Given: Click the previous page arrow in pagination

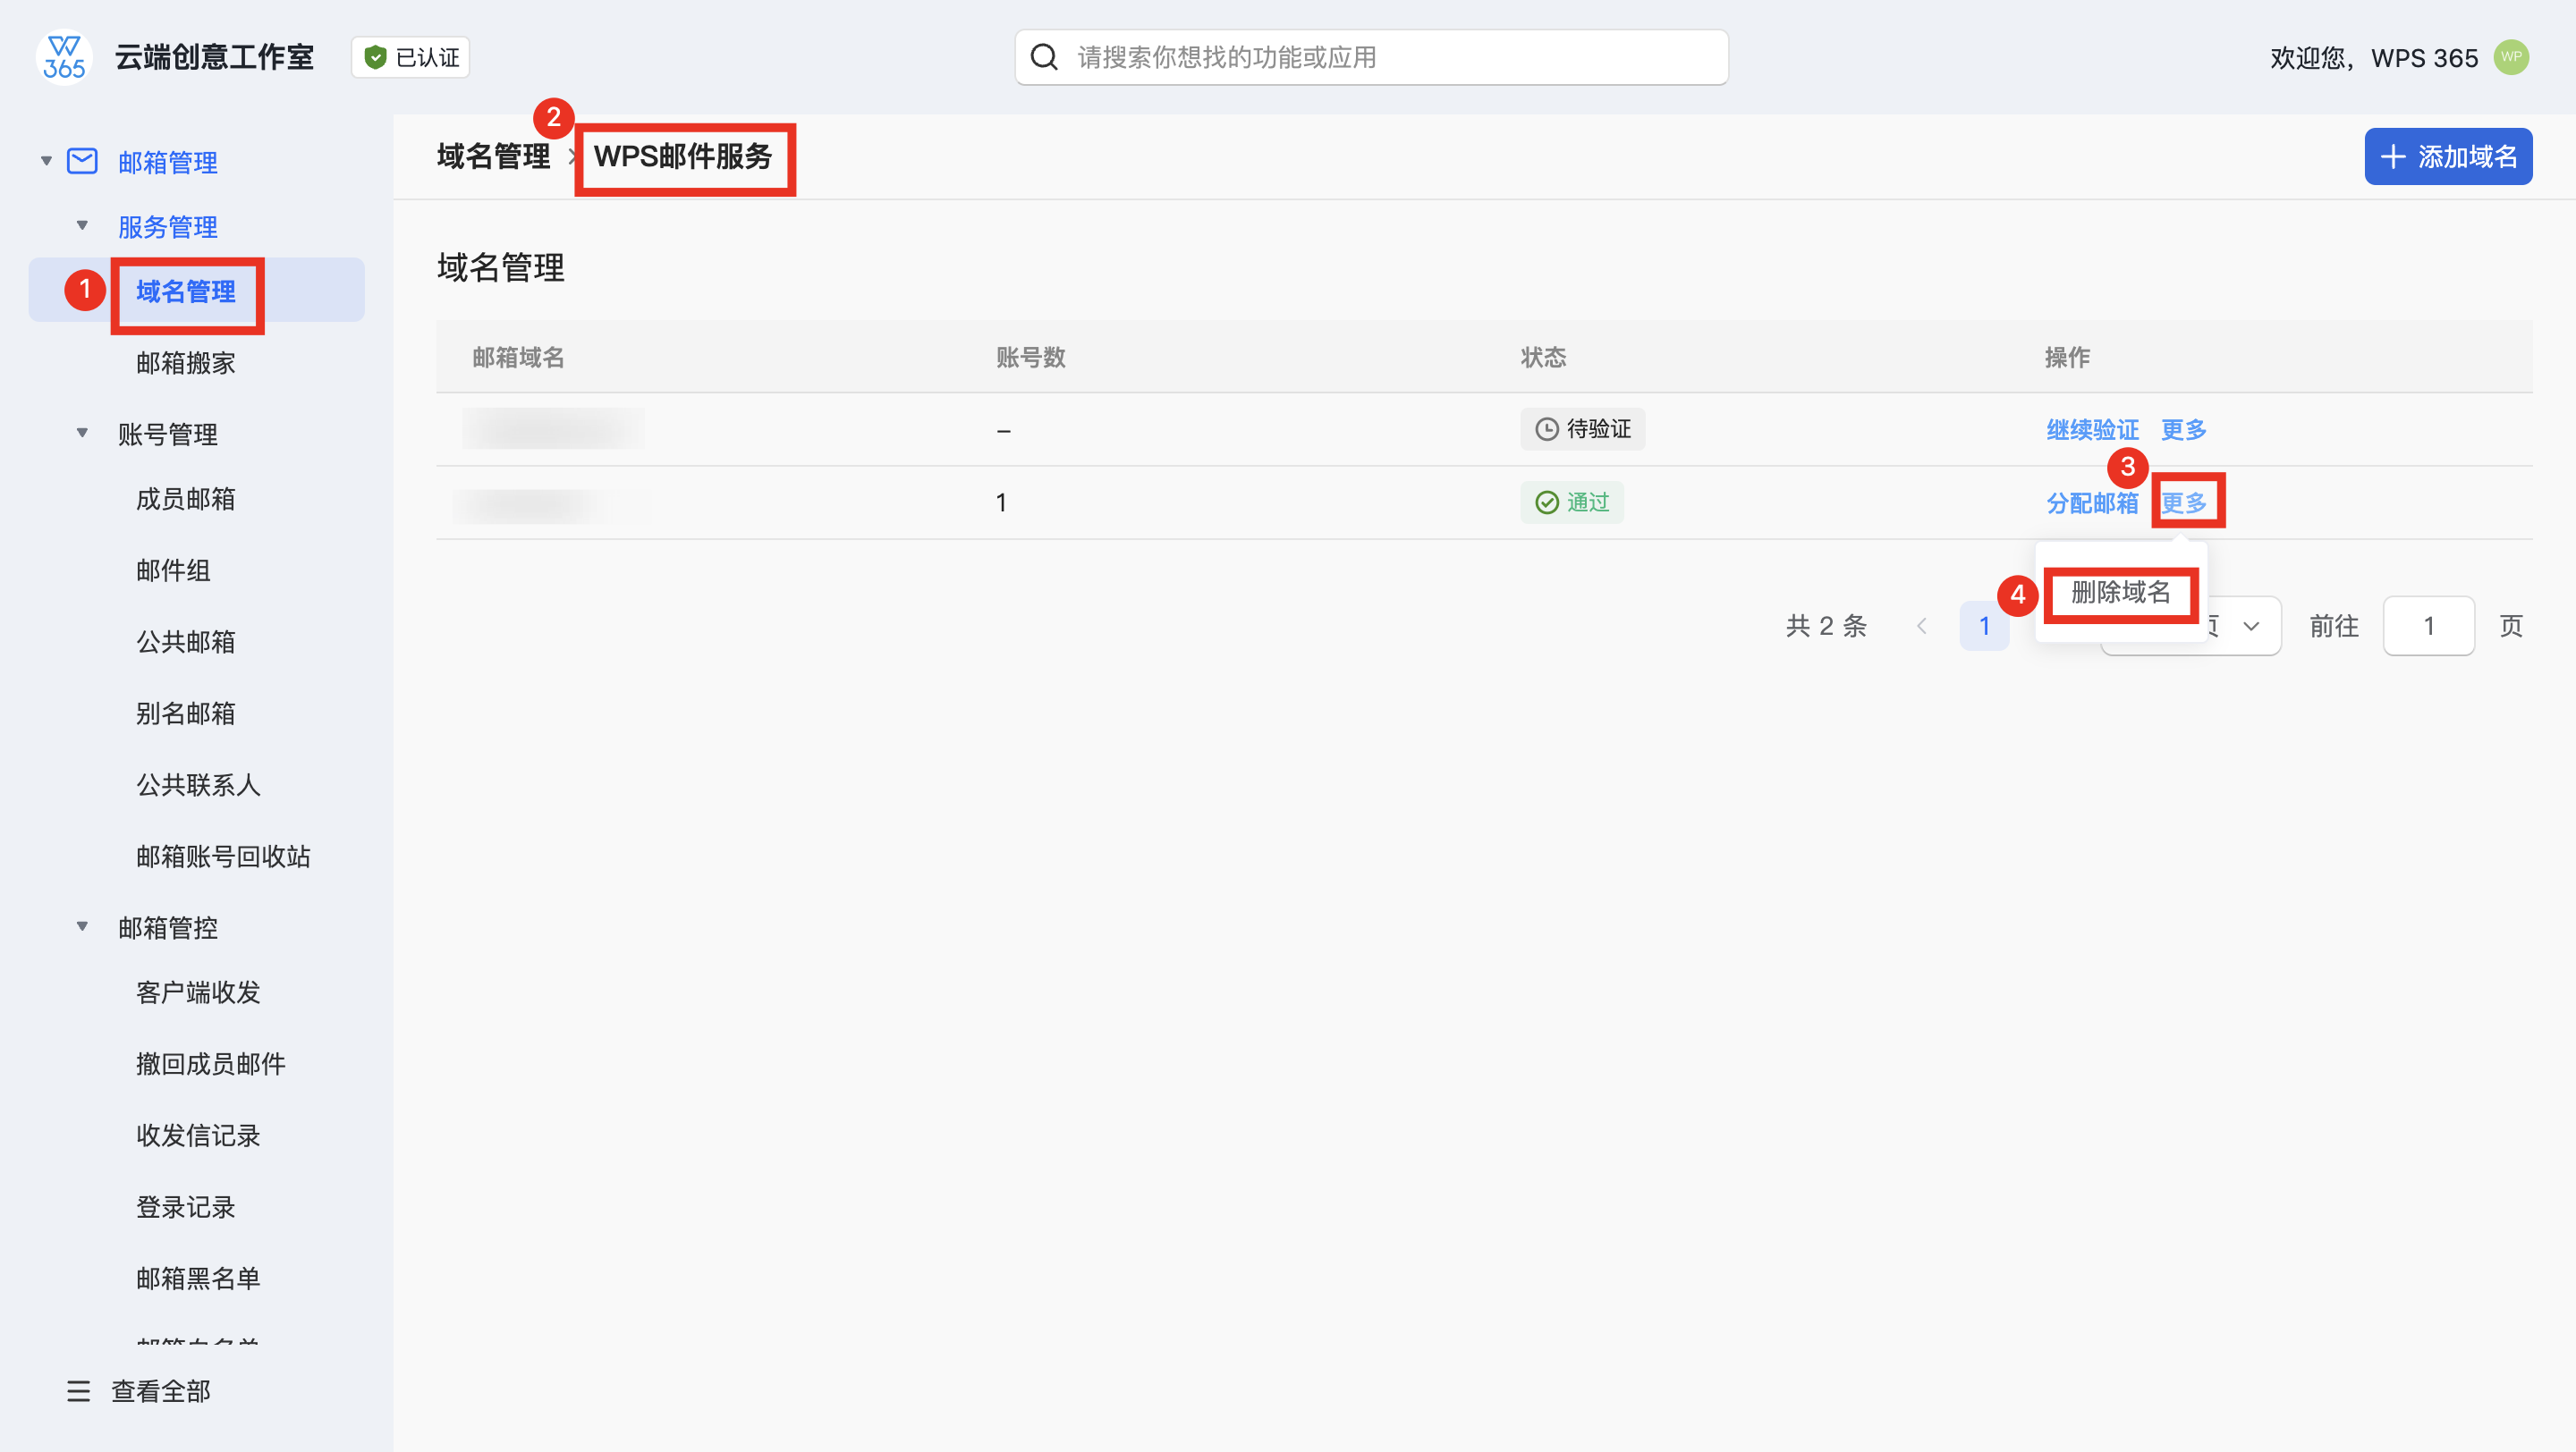Looking at the screenshot, I should (1921, 626).
